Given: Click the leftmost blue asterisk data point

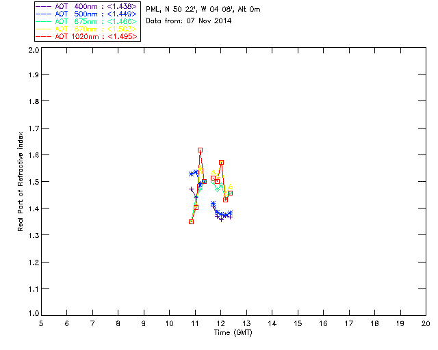Looking at the screenshot, I should coord(192,174).
